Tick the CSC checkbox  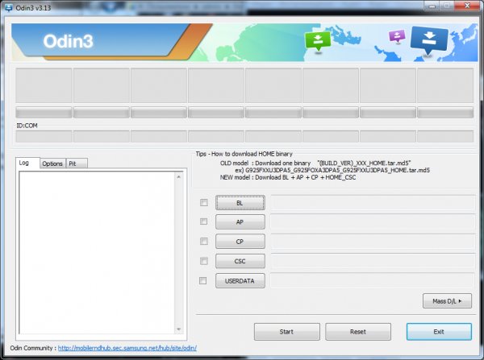pyautogui.click(x=204, y=261)
